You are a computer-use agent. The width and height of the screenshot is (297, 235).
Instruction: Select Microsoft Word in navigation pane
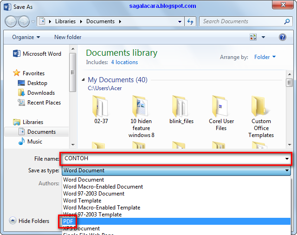pyautogui.click(x=37, y=53)
